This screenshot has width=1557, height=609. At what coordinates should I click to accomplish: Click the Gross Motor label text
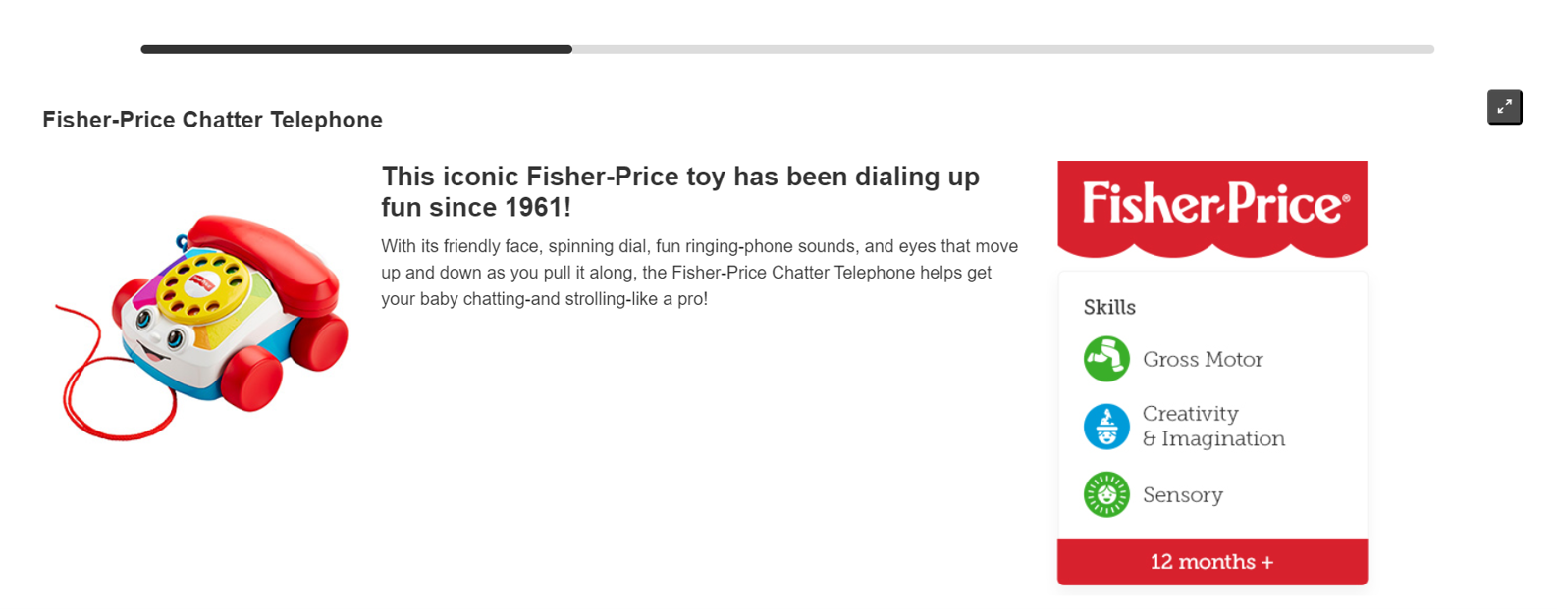click(x=1203, y=359)
